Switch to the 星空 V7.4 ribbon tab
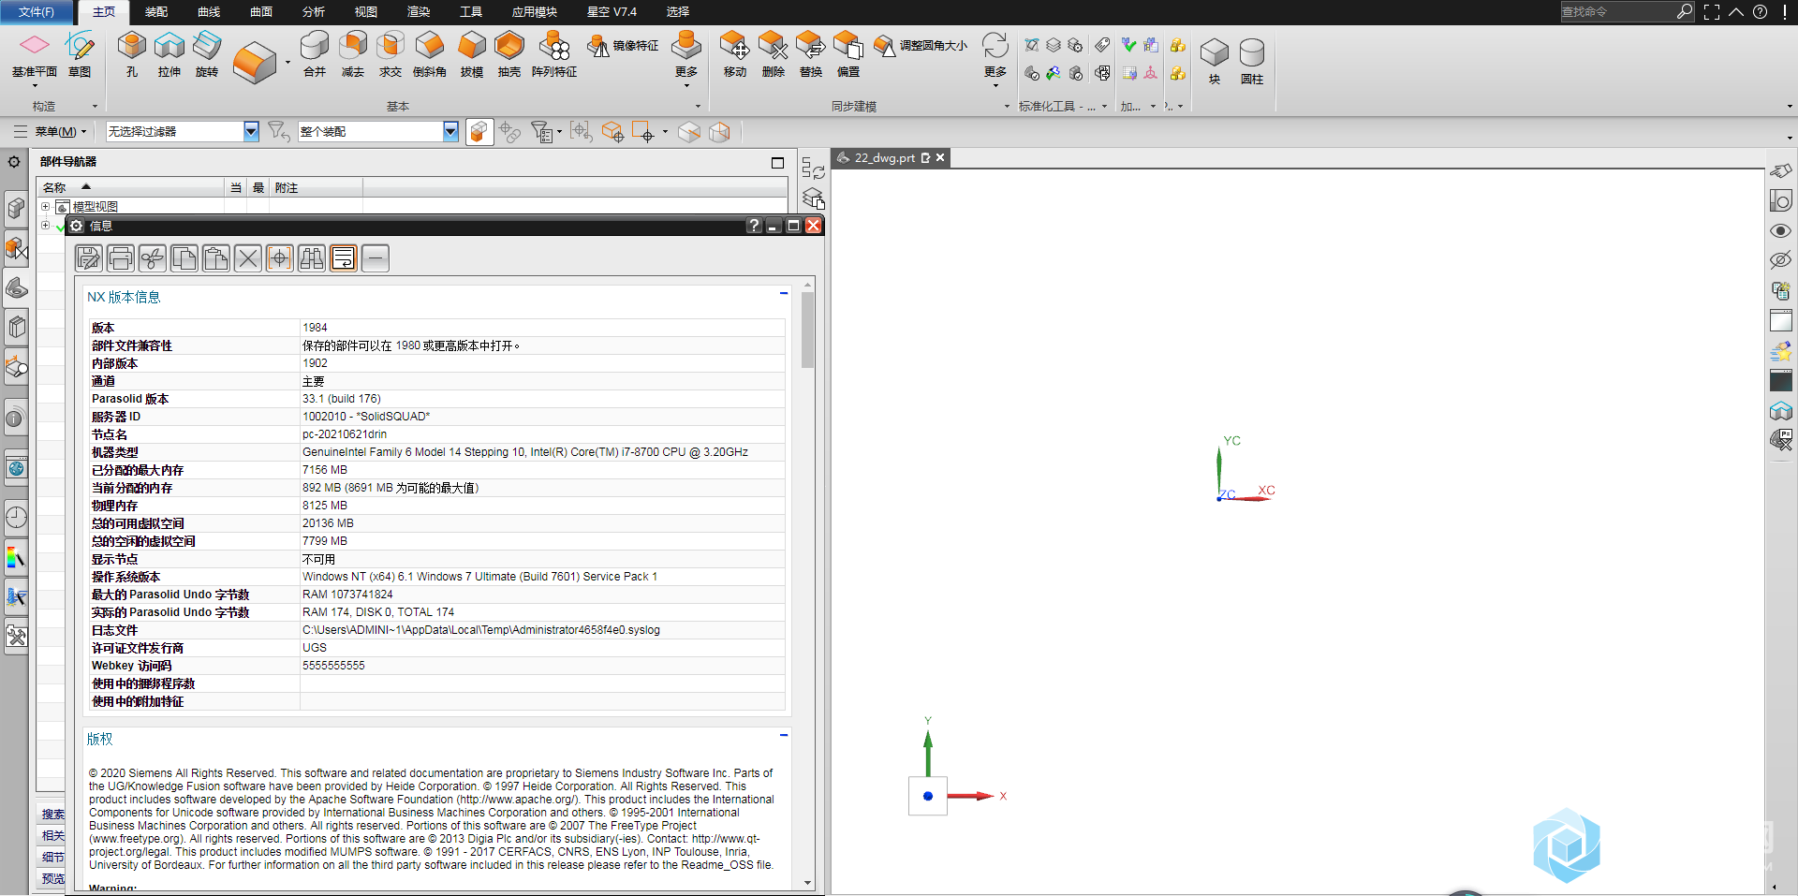The height and width of the screenshot is (896, 1798). click(x=612, y=12)
